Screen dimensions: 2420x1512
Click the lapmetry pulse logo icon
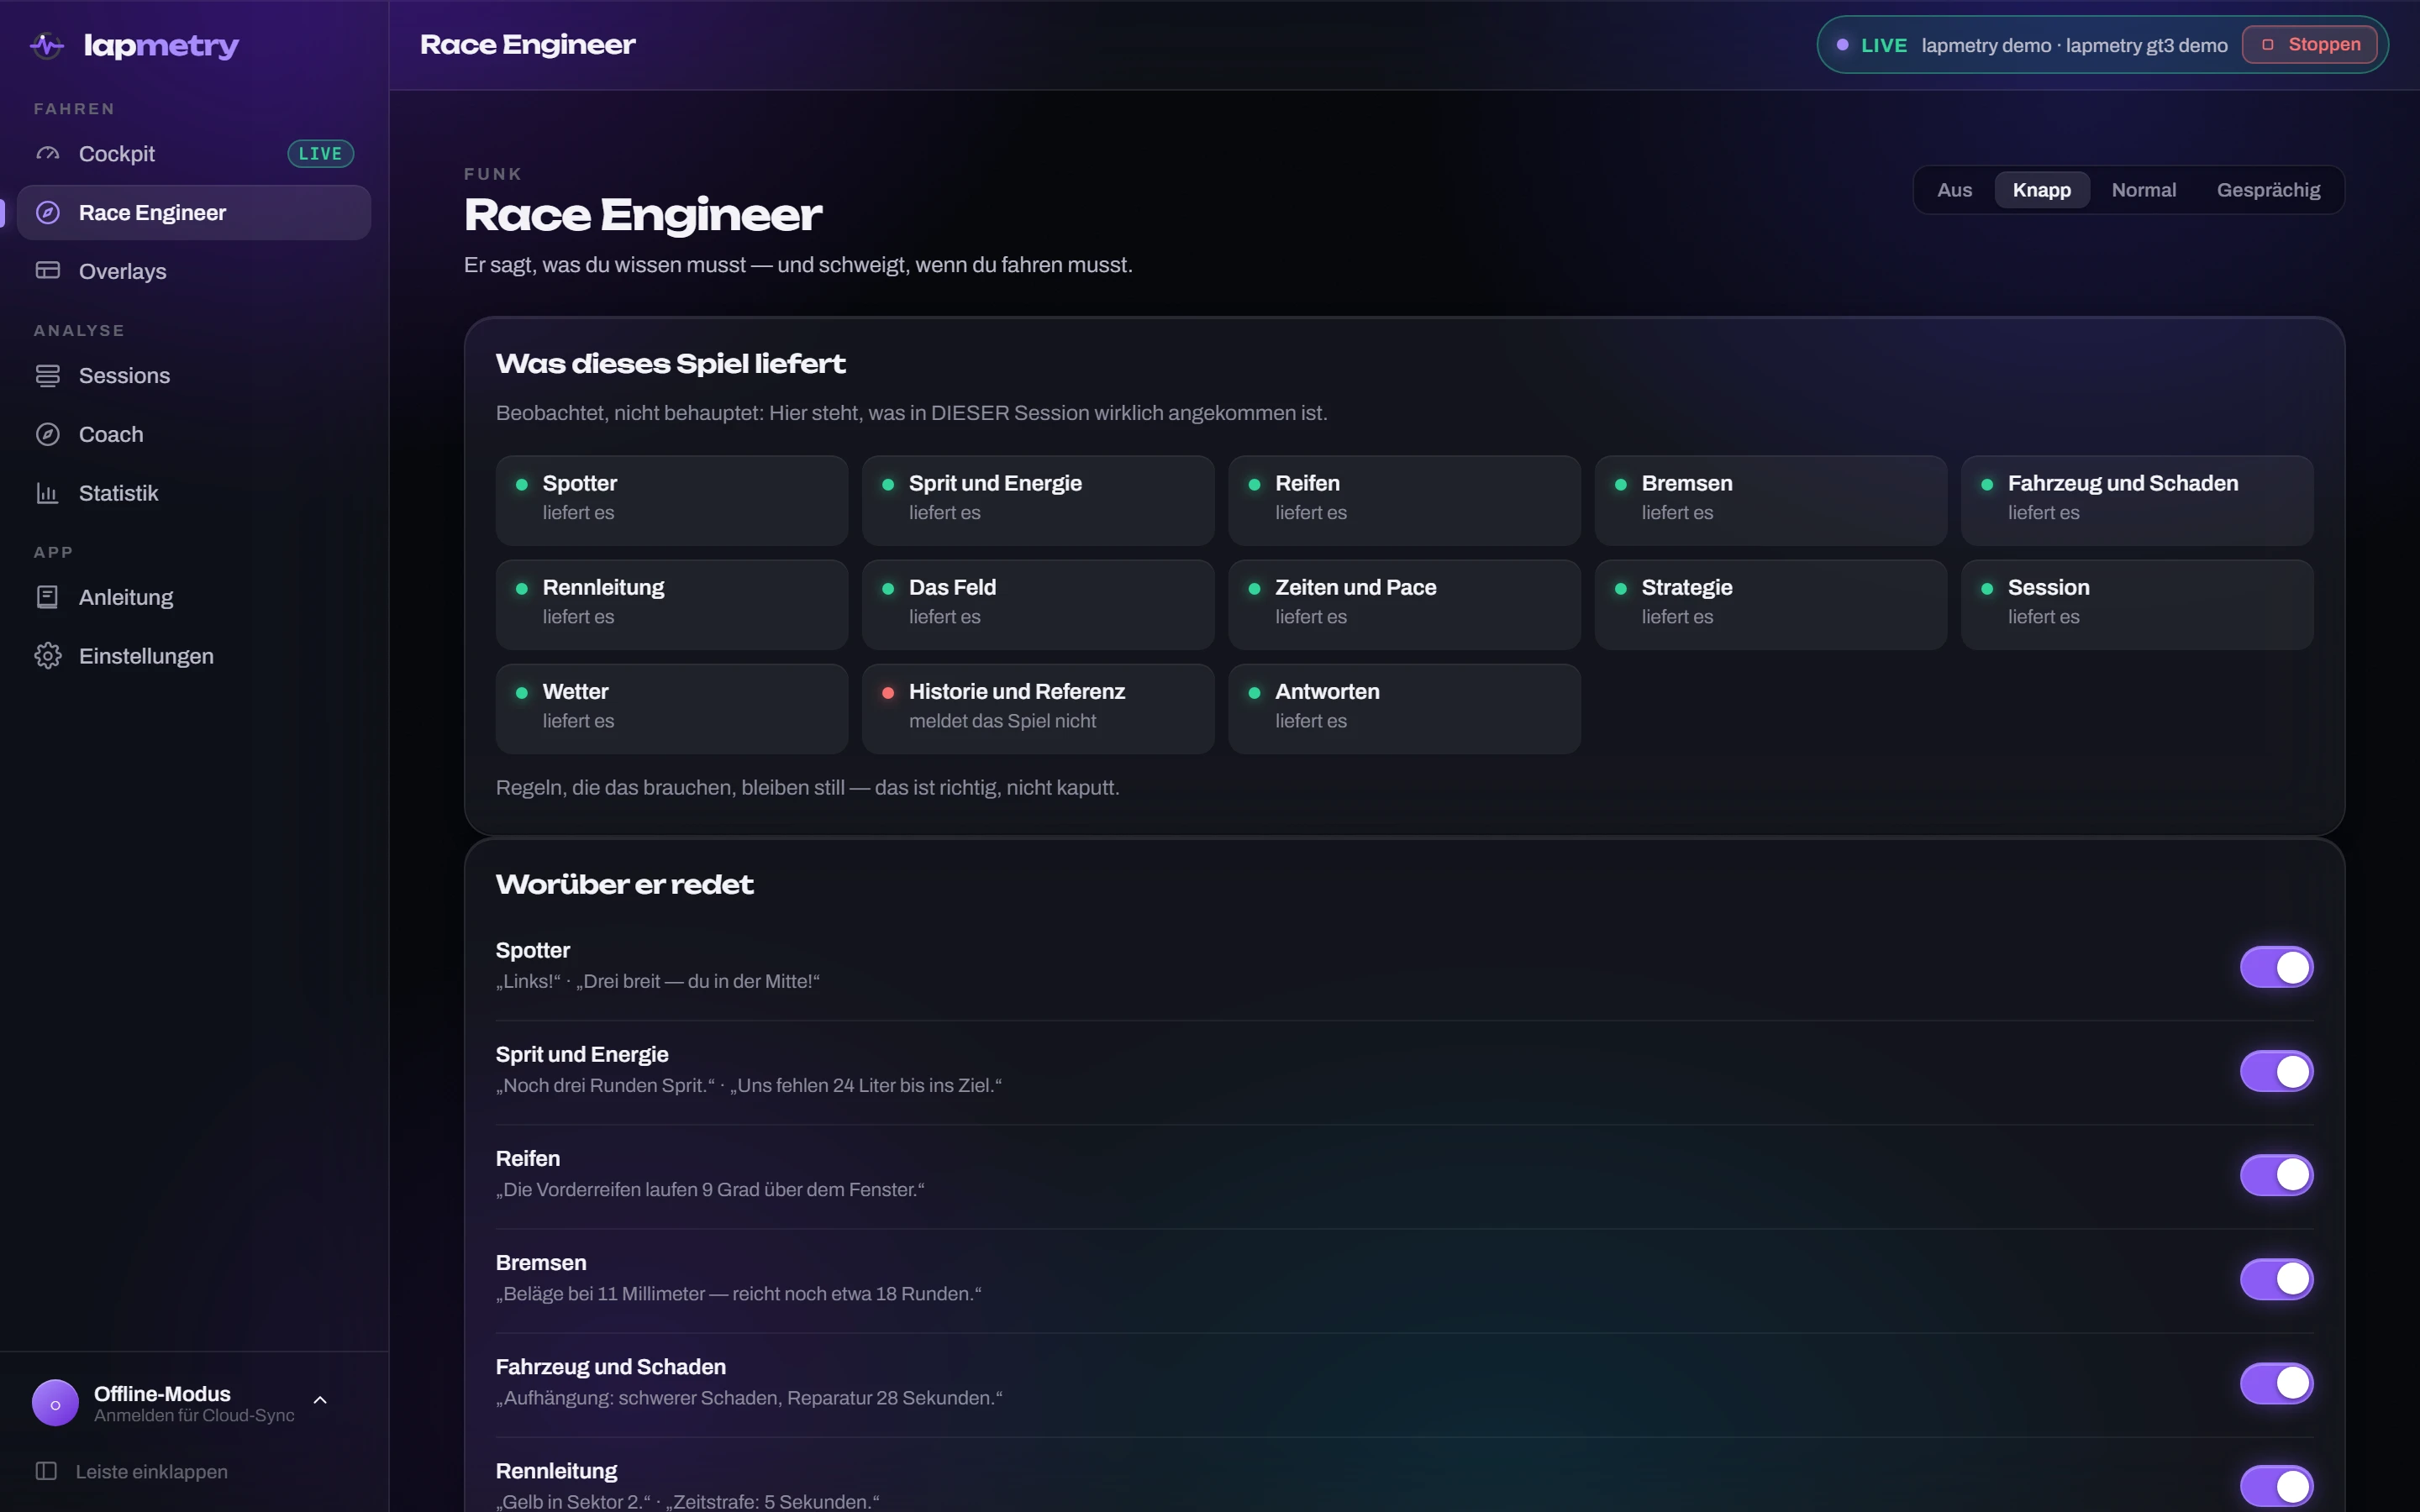coord(47,45)
